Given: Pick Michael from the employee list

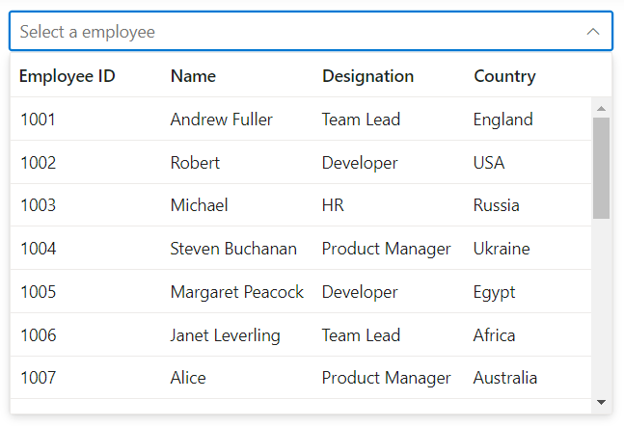Looking at the screenshot, I should 199,205.
